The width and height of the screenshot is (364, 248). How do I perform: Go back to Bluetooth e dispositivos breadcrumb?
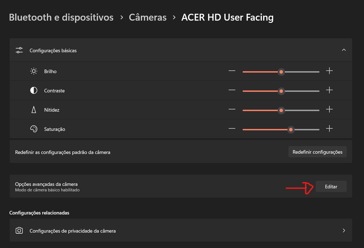coord(61,17)
